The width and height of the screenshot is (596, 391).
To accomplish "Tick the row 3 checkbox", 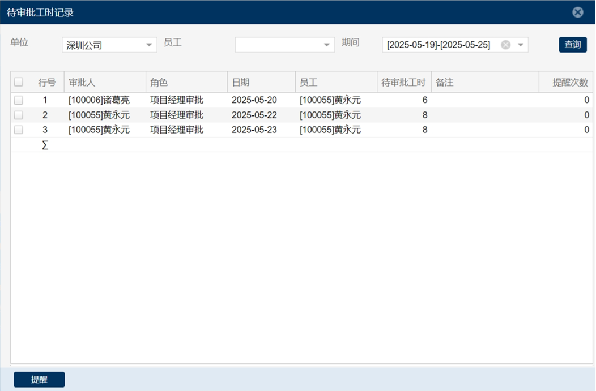I will 19,130.
